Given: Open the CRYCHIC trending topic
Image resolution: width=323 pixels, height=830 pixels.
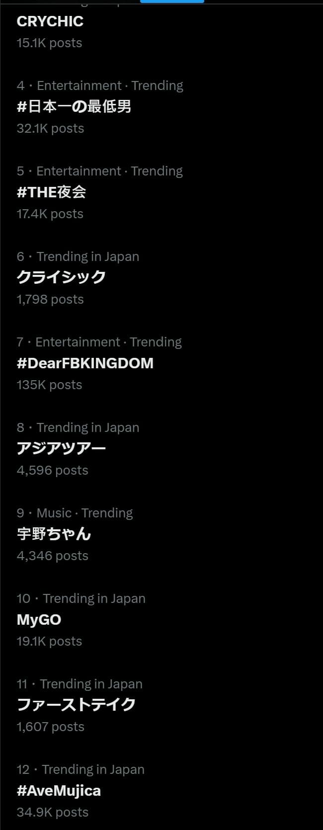Looking at the screenshot, I should coord(50,21).
